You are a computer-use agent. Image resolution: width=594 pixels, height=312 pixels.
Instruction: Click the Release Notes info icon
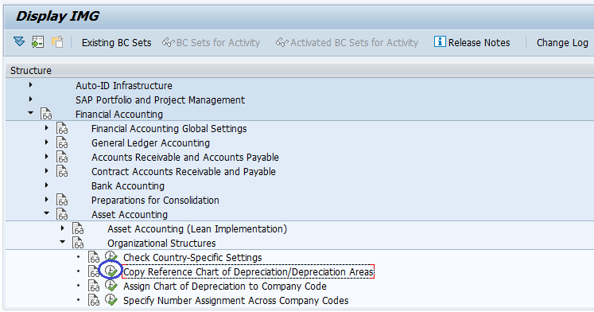(x=440, y=41)
